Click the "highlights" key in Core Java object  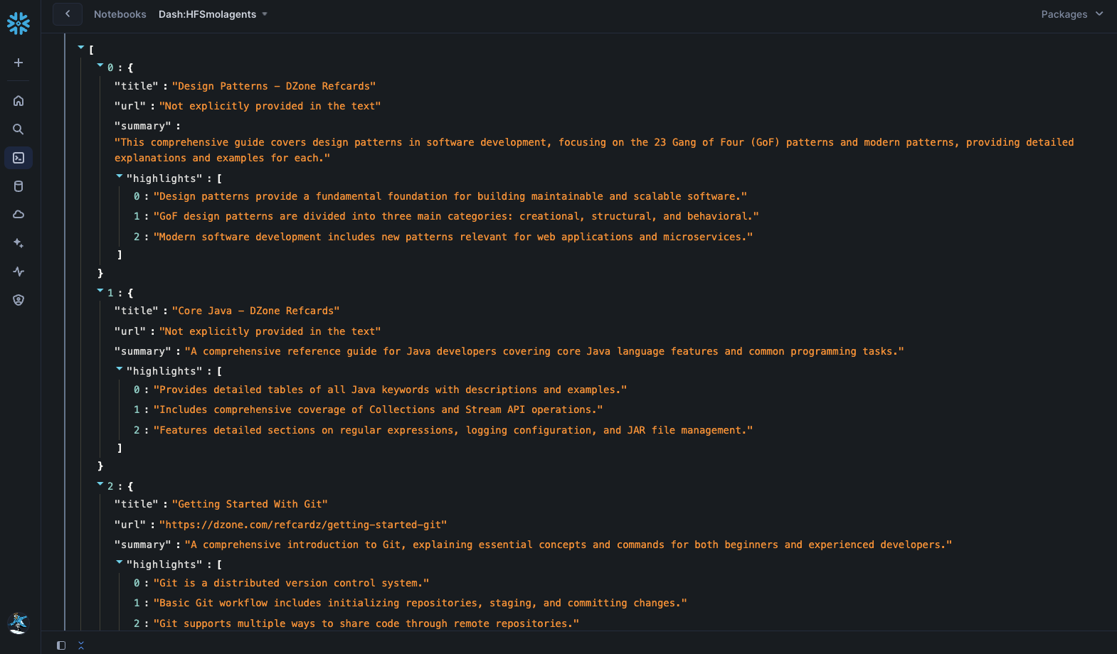click(x=164, y=371)
